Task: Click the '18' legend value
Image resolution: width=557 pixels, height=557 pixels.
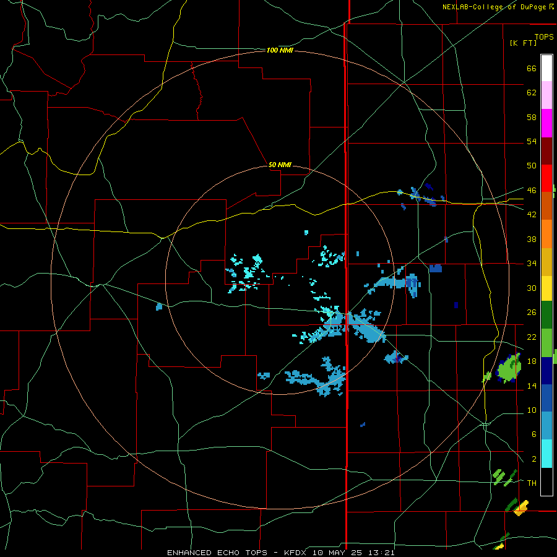Action: pyautogui.click(x=532, y=361)
